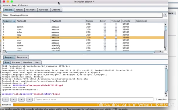Toggle Error checkbox in kobe row
This screenshot has width=178, height=110.
click(105, 32)
